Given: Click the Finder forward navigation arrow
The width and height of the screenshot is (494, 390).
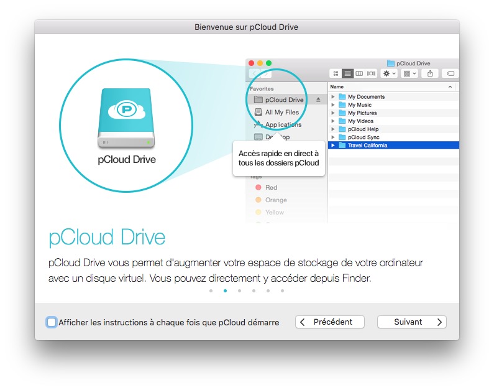Looking at the screenshot, I should point(265,74).
